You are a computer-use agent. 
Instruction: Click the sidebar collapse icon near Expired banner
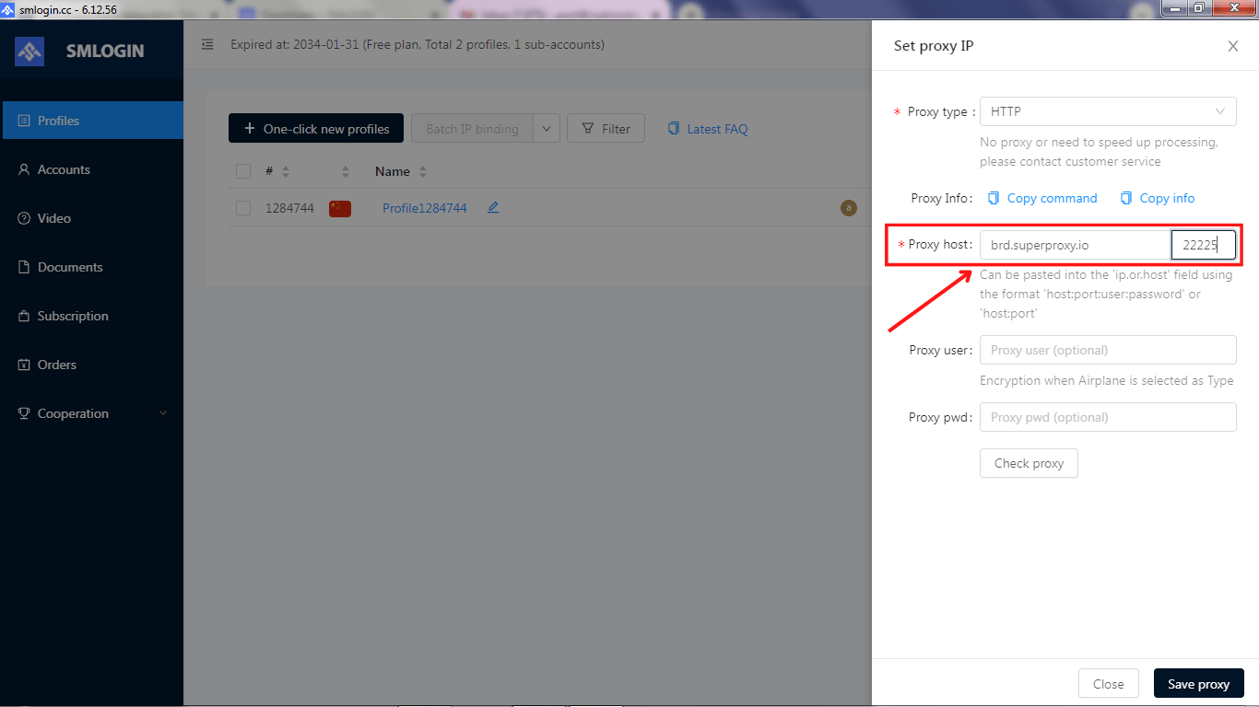pos(207,44)
